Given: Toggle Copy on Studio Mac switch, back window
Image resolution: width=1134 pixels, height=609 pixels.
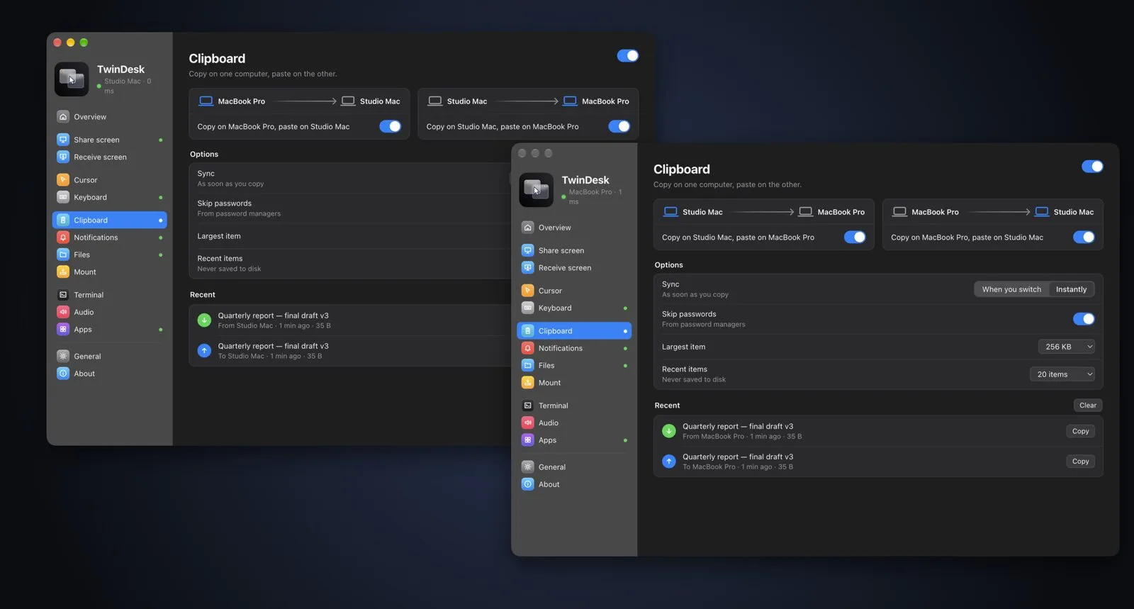Looking at the screenshot, I should 619,126.
